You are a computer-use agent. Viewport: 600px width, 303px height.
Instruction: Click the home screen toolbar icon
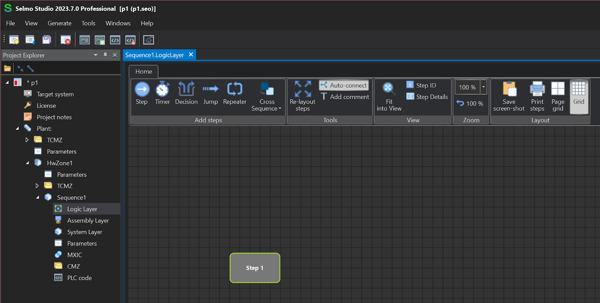(149, 40)
